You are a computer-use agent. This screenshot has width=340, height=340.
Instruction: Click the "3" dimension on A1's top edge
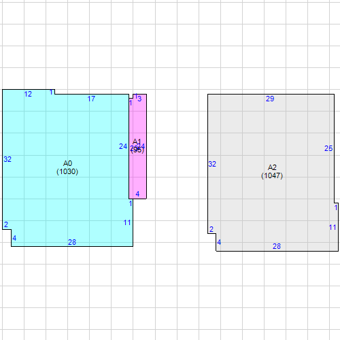tap(139, 99)
